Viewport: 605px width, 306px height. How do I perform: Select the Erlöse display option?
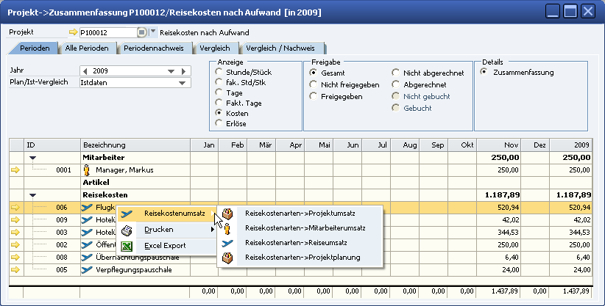(219, 123)
